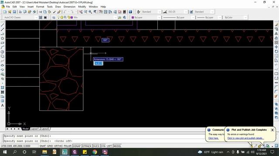The height and width of the screenshot is (156, 279).
Task: Close the Plot and Publish Job Complete balloon
Action: [x=272, y=130]
